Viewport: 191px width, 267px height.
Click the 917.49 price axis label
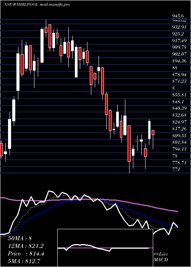point(179,41)
